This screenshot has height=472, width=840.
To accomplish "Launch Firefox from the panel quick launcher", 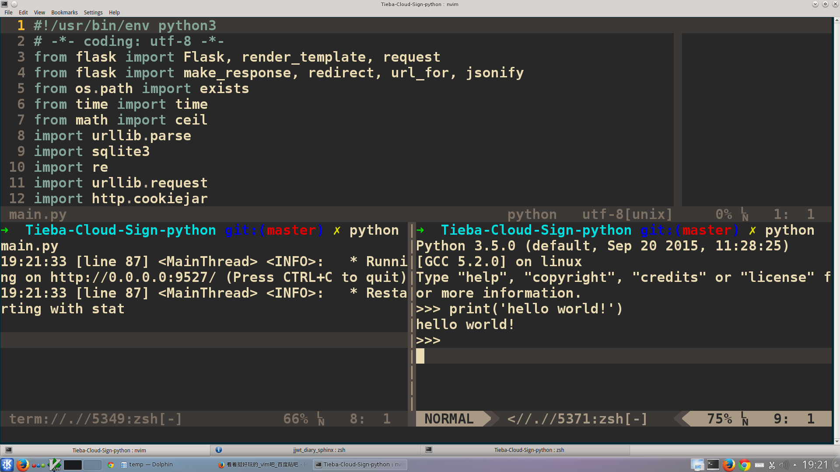I will point(22,465).
